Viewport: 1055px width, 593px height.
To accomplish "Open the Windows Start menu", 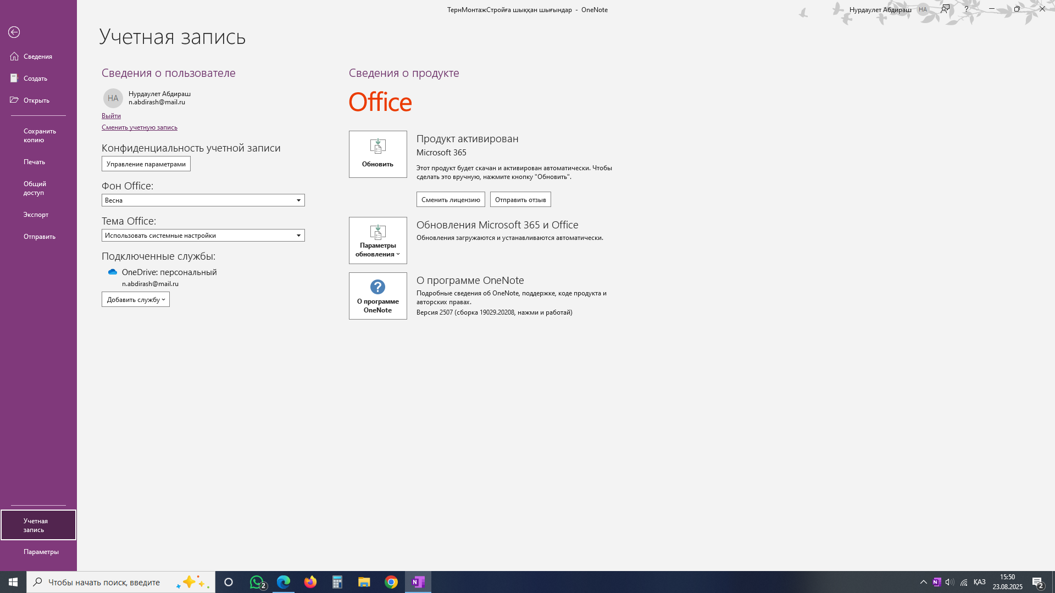I will (13, 582).
